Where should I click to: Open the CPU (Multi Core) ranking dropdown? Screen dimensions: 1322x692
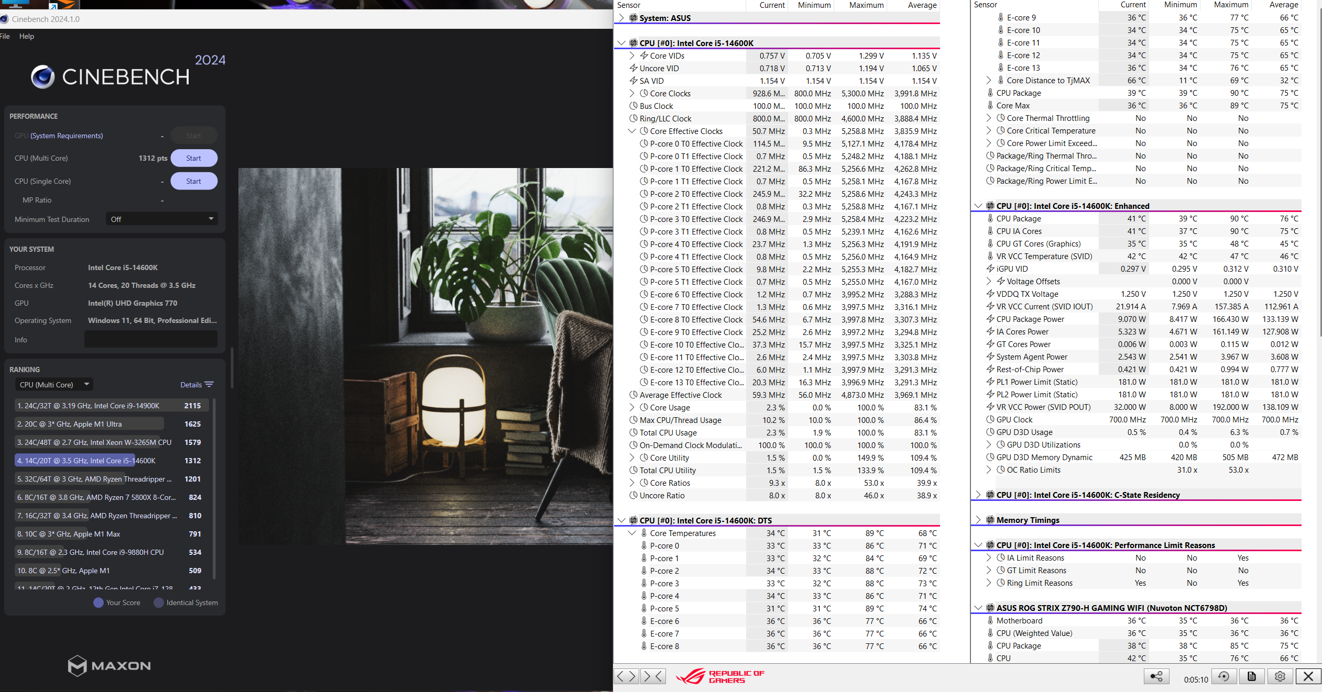[54, 384]
